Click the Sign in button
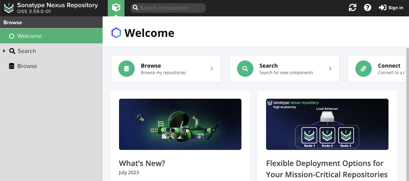Screen dimensions: 409x181 click(391, 8)
